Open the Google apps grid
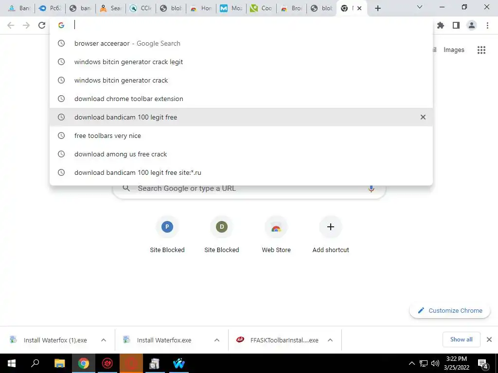 coord(481,50)
